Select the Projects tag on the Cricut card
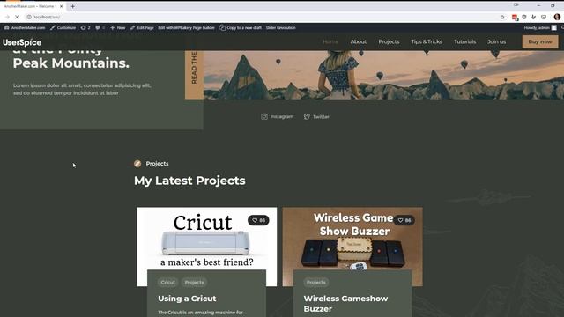This screenshot has width=564, height=317. [194, 282]
